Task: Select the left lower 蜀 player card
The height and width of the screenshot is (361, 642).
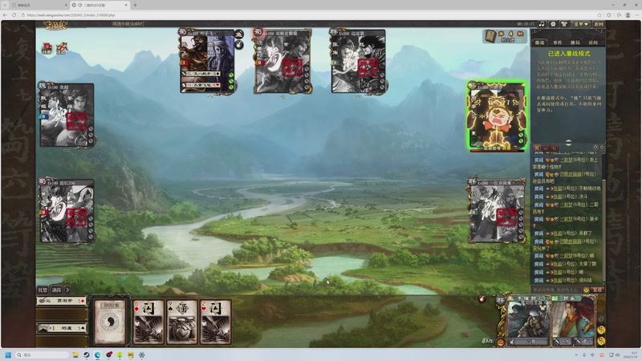Action: 67,211
